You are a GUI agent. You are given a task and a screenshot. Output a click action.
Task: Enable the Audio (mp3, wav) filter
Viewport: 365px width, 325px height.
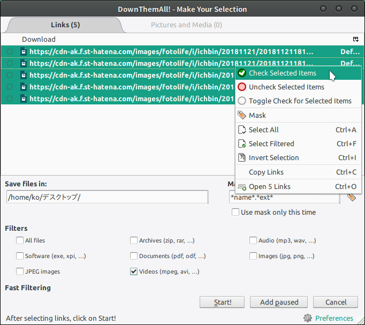253,240
